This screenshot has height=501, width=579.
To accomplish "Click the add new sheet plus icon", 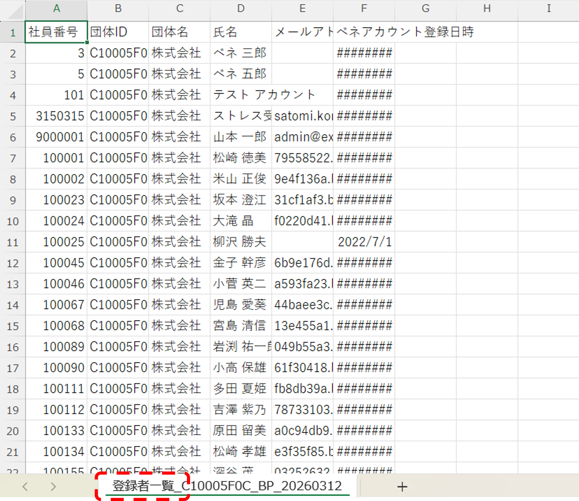I will [402, 487].
